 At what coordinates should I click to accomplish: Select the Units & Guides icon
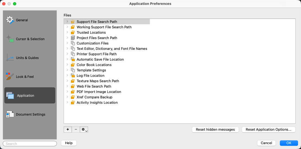click(10, 58)
